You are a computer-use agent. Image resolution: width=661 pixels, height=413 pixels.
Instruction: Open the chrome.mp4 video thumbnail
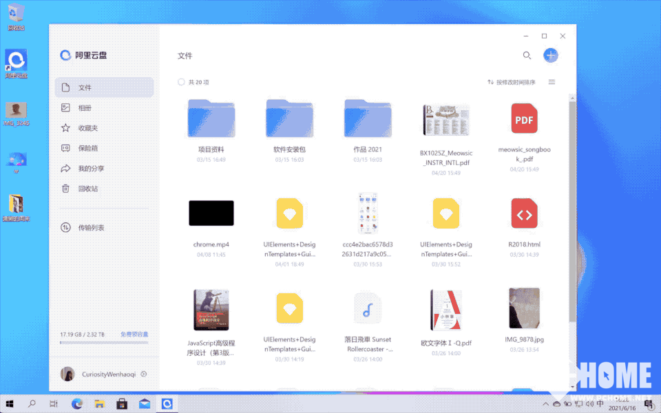[211, 213]
